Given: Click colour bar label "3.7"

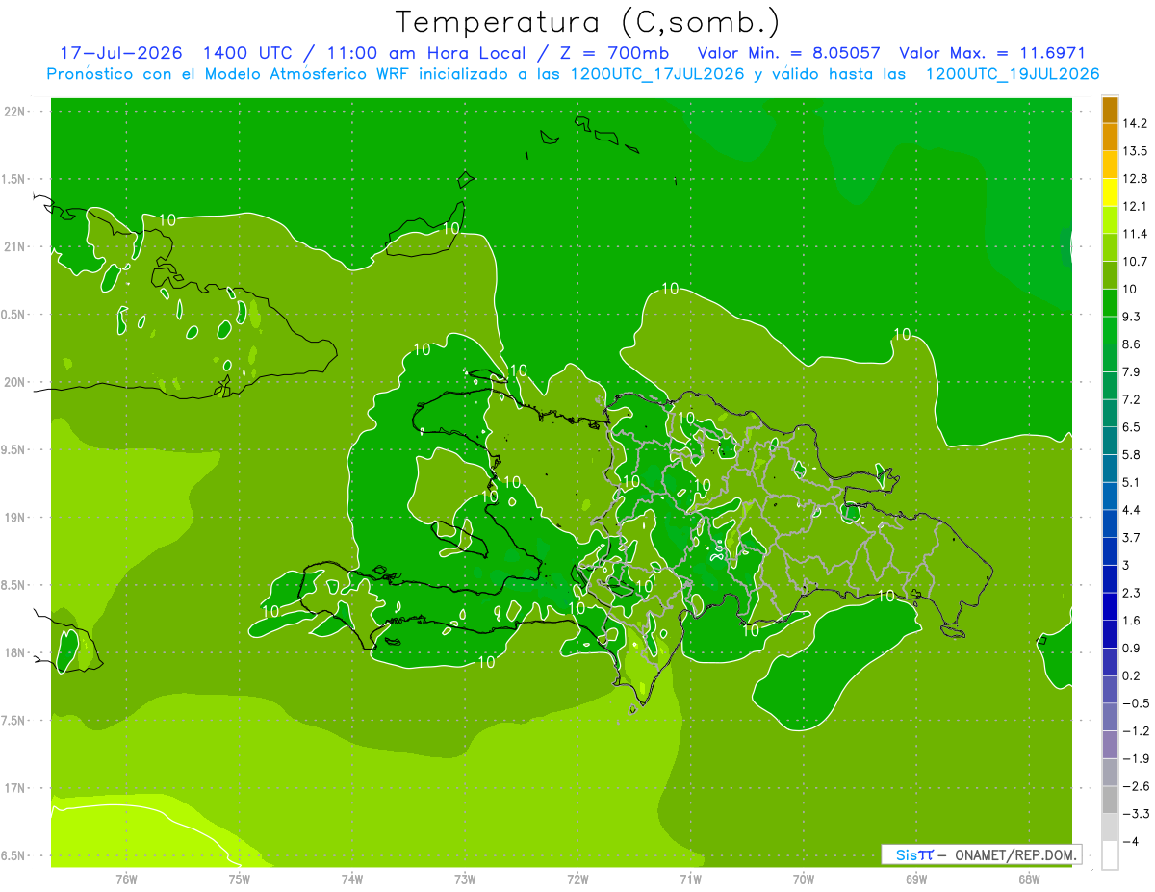Looking at the screenshot, I should click(1133, 537).
